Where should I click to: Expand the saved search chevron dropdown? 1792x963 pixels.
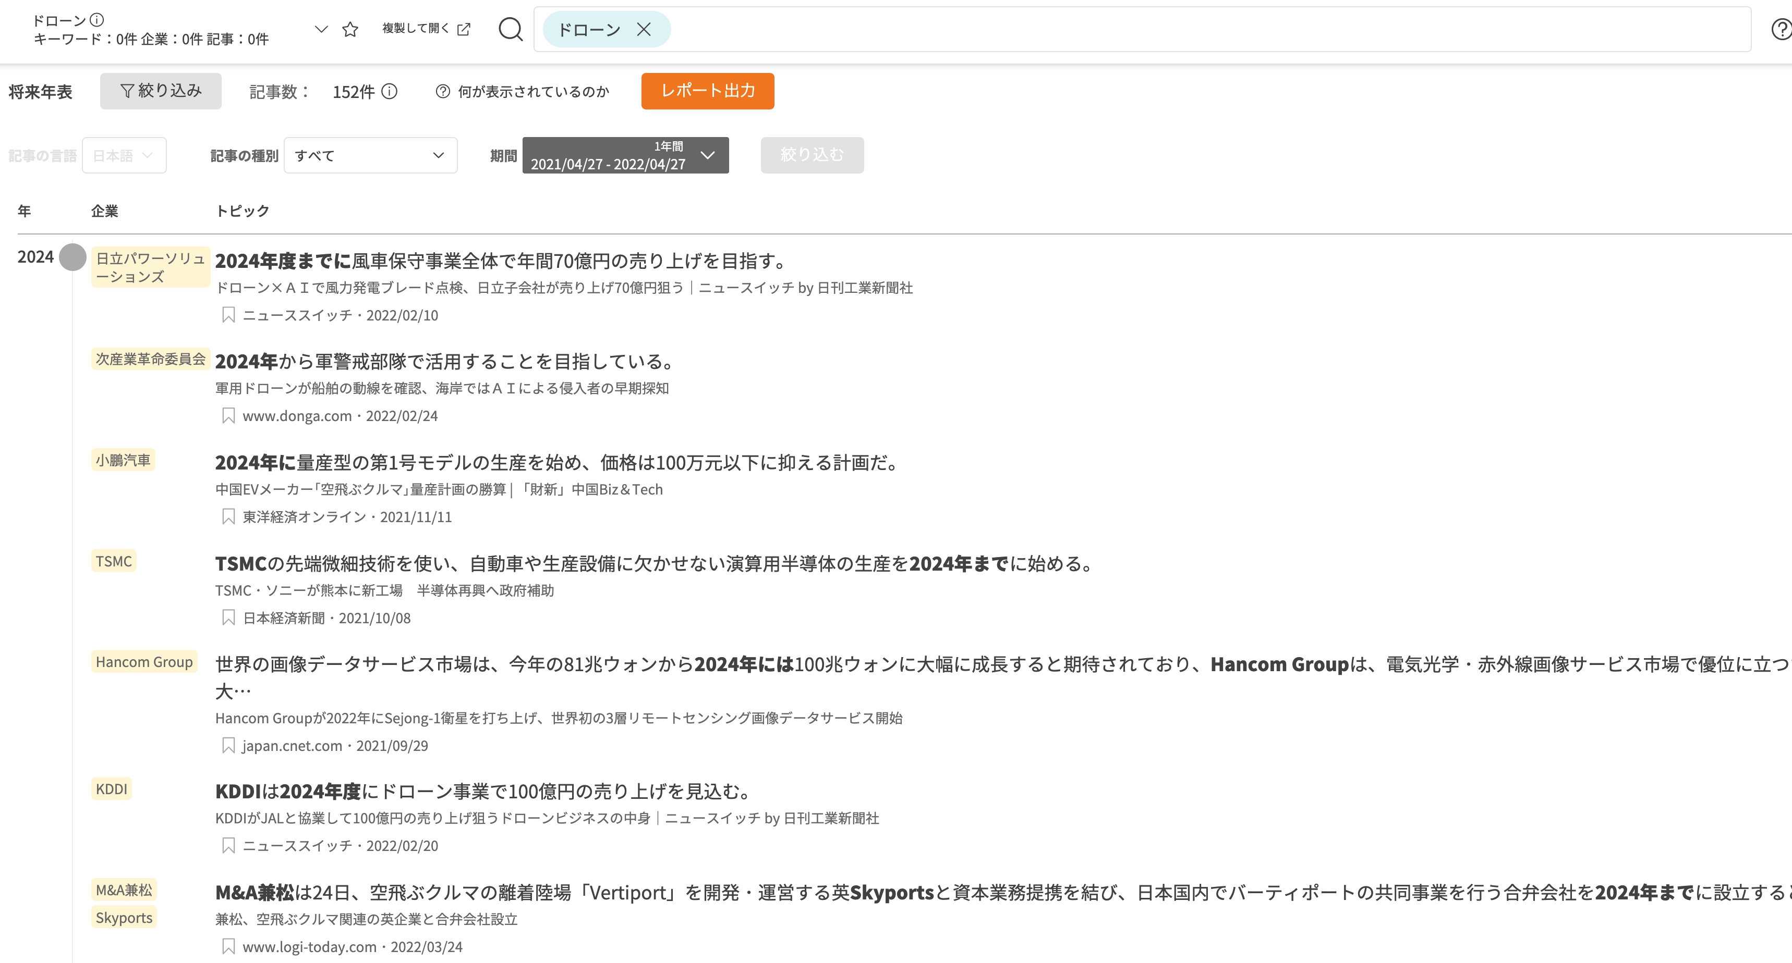pyautogui.click(x=321, y=29)
